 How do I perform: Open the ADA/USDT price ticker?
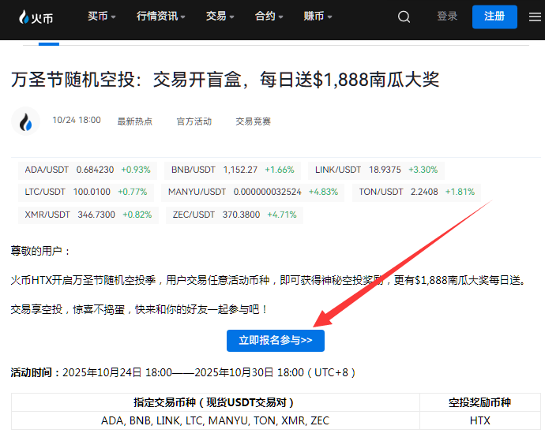click(x=87, y=170)
